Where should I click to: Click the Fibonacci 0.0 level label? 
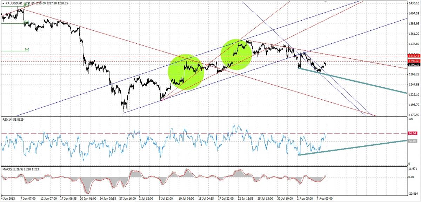pyautogui.click(x=27, y=50)
